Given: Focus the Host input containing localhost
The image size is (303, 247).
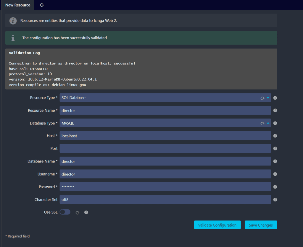Looking at the screenshot, I should [x=165, y=136].
